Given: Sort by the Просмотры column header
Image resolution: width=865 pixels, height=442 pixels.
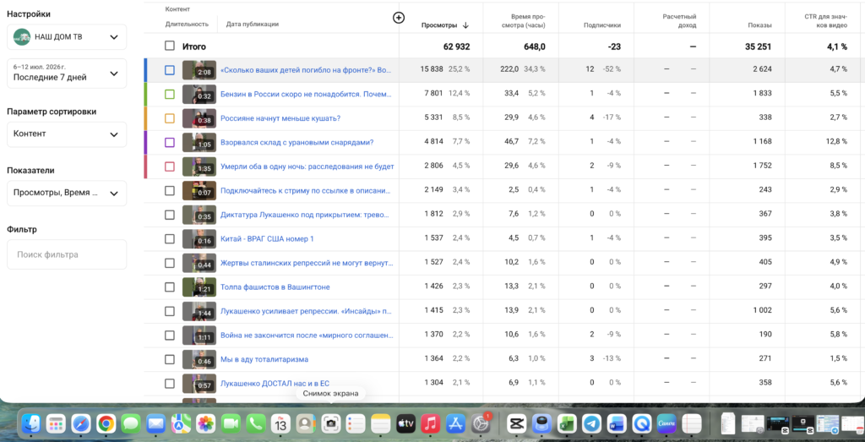Looking at the screenshot, I should 439,25.
